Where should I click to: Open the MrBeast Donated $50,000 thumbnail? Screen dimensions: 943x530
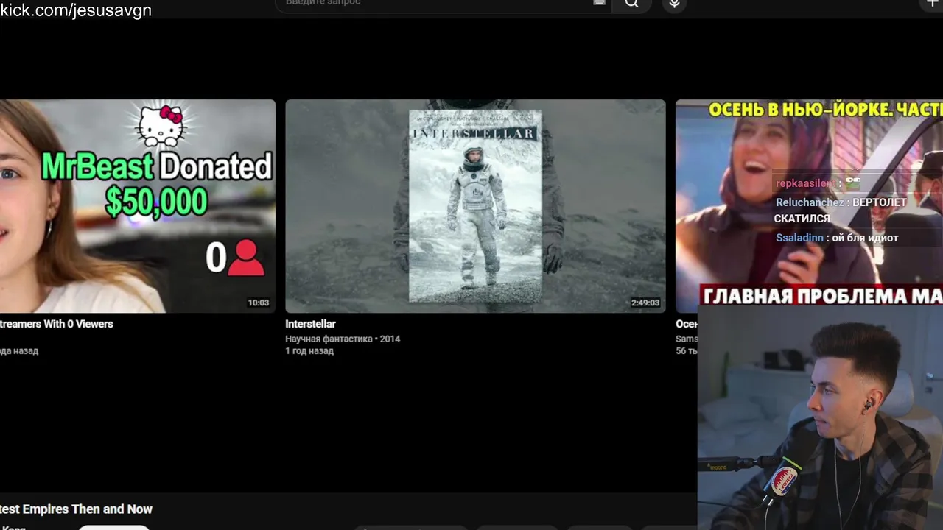(x=138, y=206)
